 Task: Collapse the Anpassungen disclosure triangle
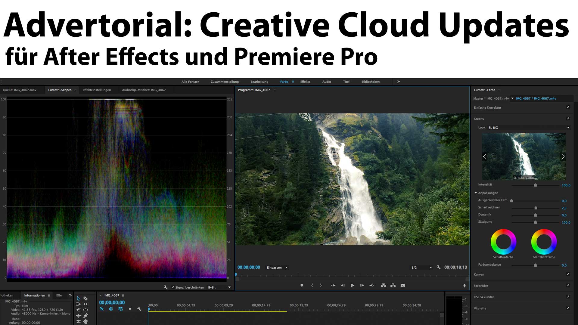click(x=476, y=193)
